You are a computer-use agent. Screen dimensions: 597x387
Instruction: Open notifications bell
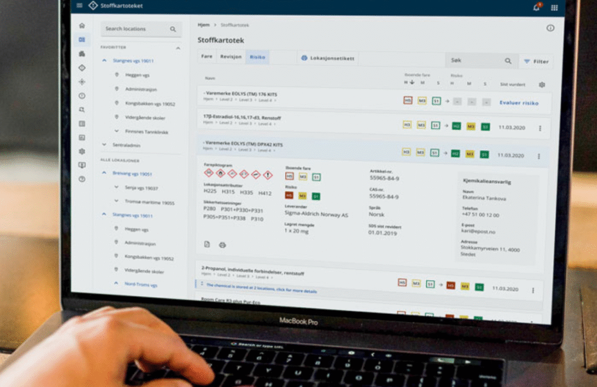[x=536, y=7]
